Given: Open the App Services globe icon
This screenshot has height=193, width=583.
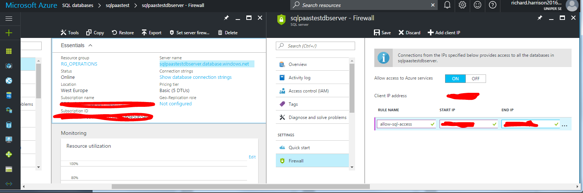Looking at the screenshot, I should tap(9, 81).
